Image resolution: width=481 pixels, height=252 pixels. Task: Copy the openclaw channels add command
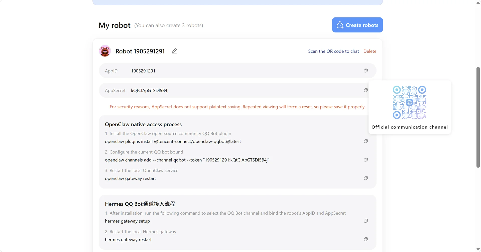(x=366, y=160)
